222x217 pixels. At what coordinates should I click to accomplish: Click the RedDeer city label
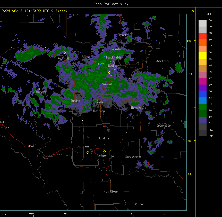[113, 66]
